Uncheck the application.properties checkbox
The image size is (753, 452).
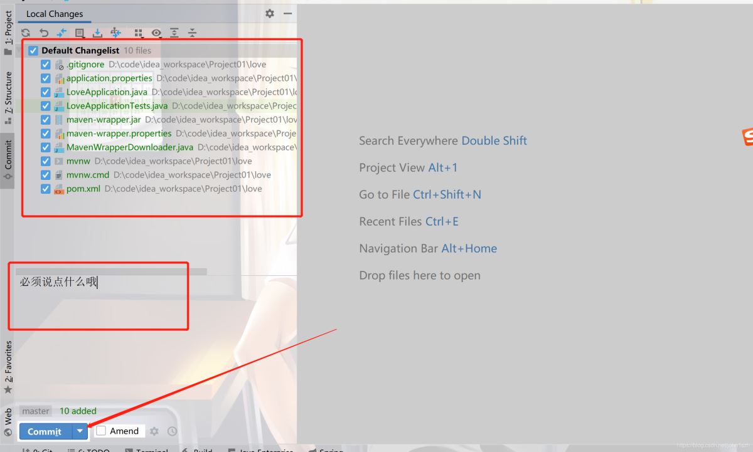pos(45,78)
